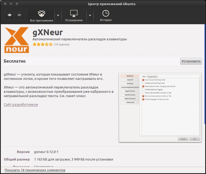206x174 pixels.
Task: Click the Версия label
Action: [23, 152]
